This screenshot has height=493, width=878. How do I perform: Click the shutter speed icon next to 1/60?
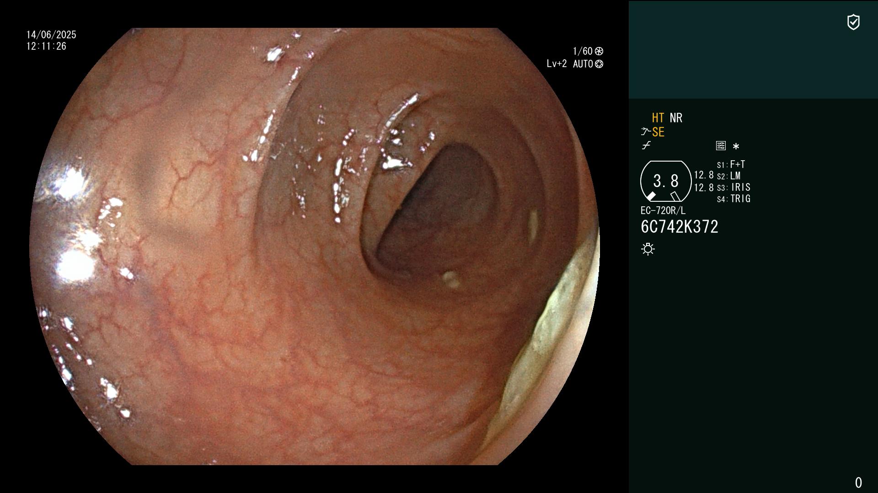(x=599, y=51)
